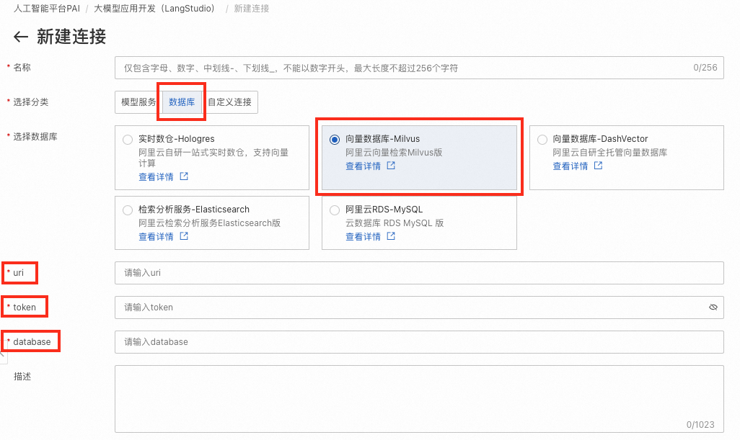The image size is (740, 440).
Task: Toggle token visibility with the eye icon
Action: 713,307
